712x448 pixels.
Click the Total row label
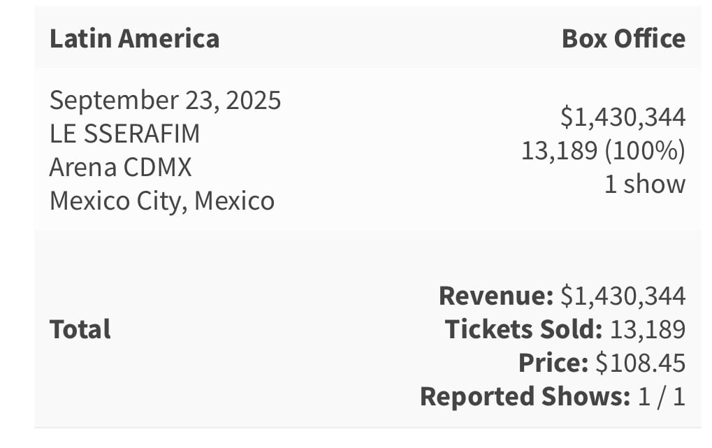coord(80,329)
